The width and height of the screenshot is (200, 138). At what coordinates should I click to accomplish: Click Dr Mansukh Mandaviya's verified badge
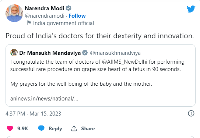click(x=85, y=53)
